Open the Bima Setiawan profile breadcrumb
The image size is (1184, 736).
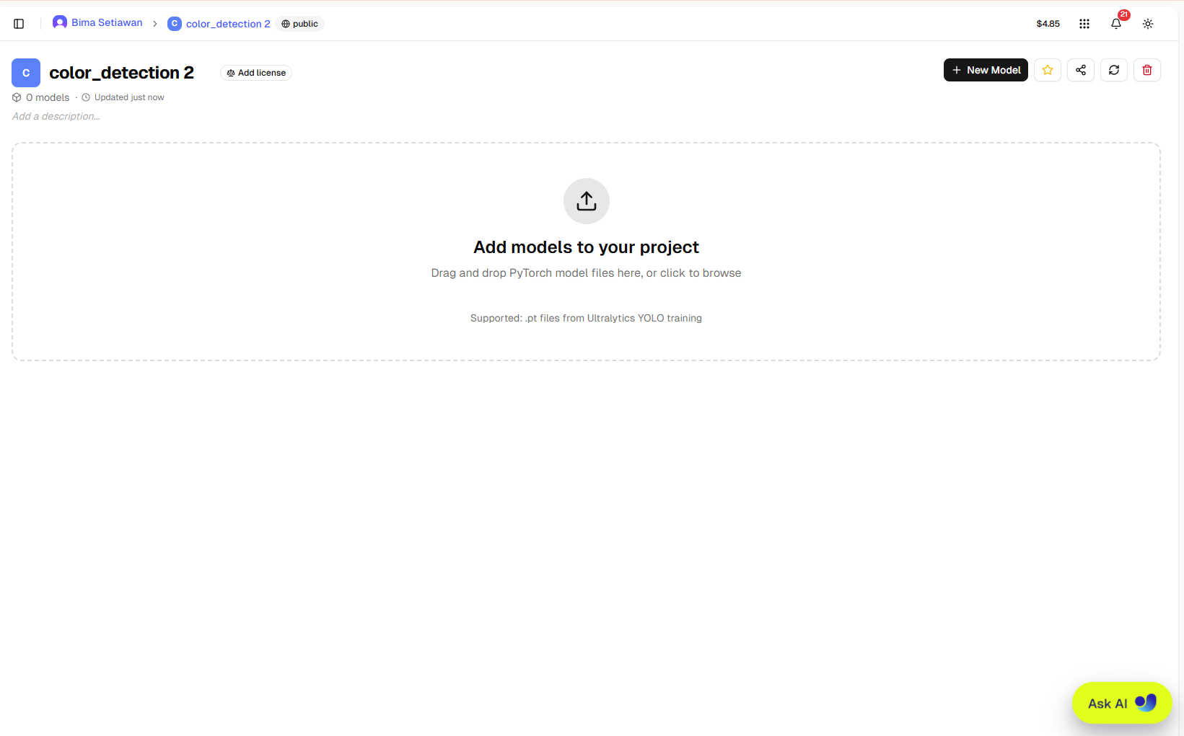coord(97,22)
